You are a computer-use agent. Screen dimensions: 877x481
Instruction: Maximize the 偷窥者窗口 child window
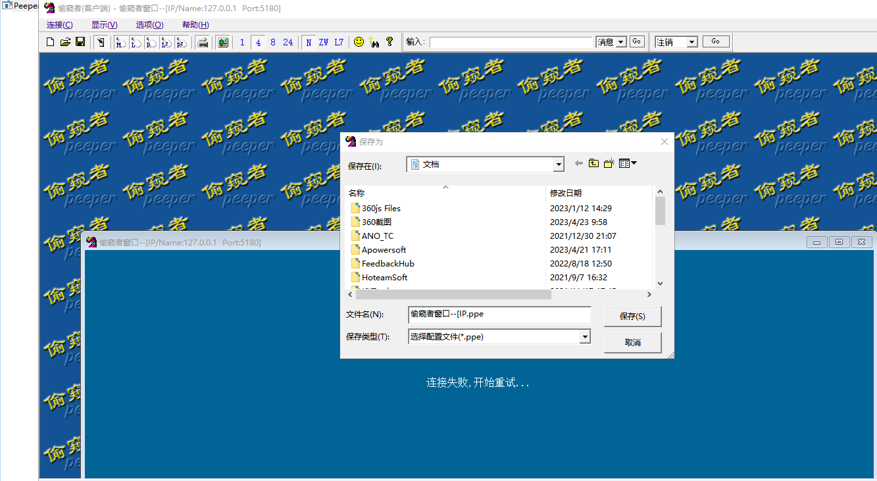point(839,242)
